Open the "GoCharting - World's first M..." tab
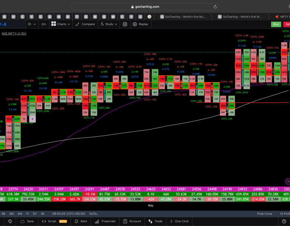Screen dimensions: 290x226 coord(240,17)
